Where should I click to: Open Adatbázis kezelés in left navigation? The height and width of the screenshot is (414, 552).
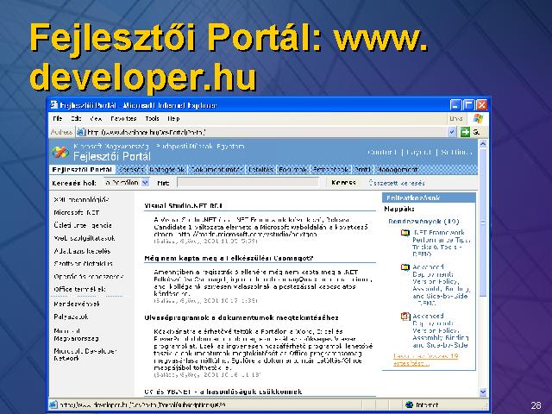point(82,251)
